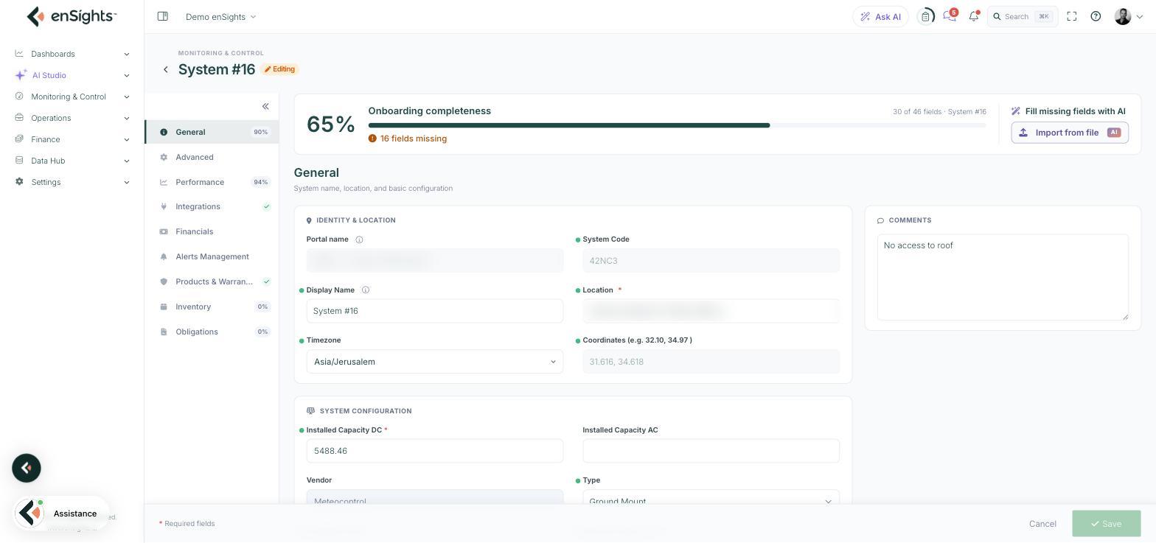Open the round floating enSights widget icon
Viewport: 1156px width, 543px height.
(27, 468)
